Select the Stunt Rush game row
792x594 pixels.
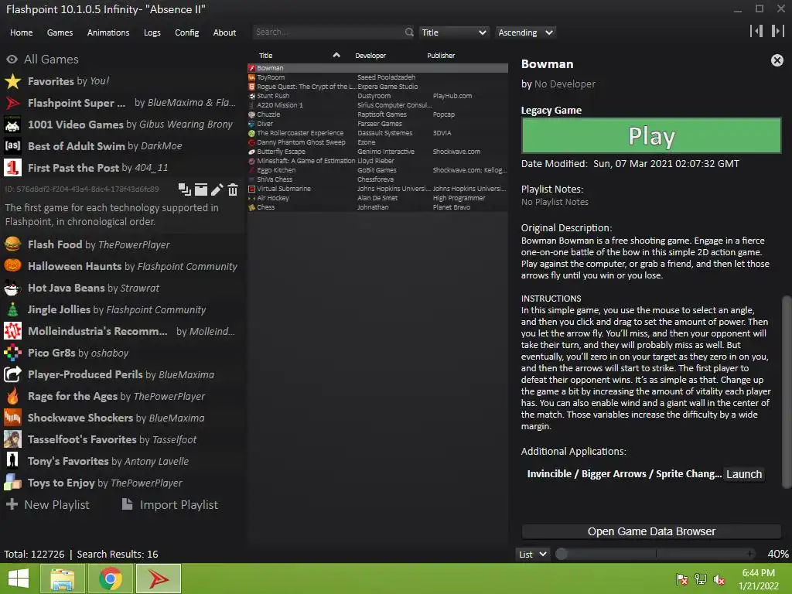pos(377,96)
